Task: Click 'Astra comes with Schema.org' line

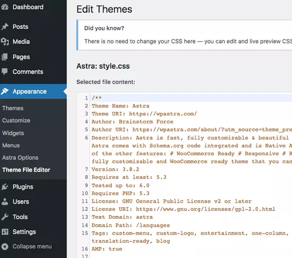Action: [x=192, y=146]
